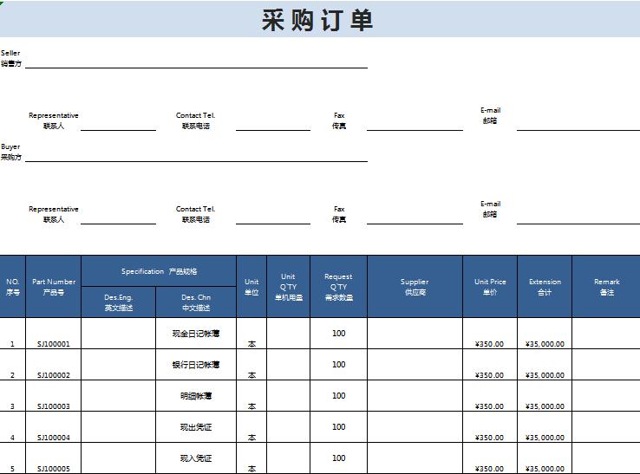
Task: Select the Unit Price column header
Action: click(x=490, y=287)
